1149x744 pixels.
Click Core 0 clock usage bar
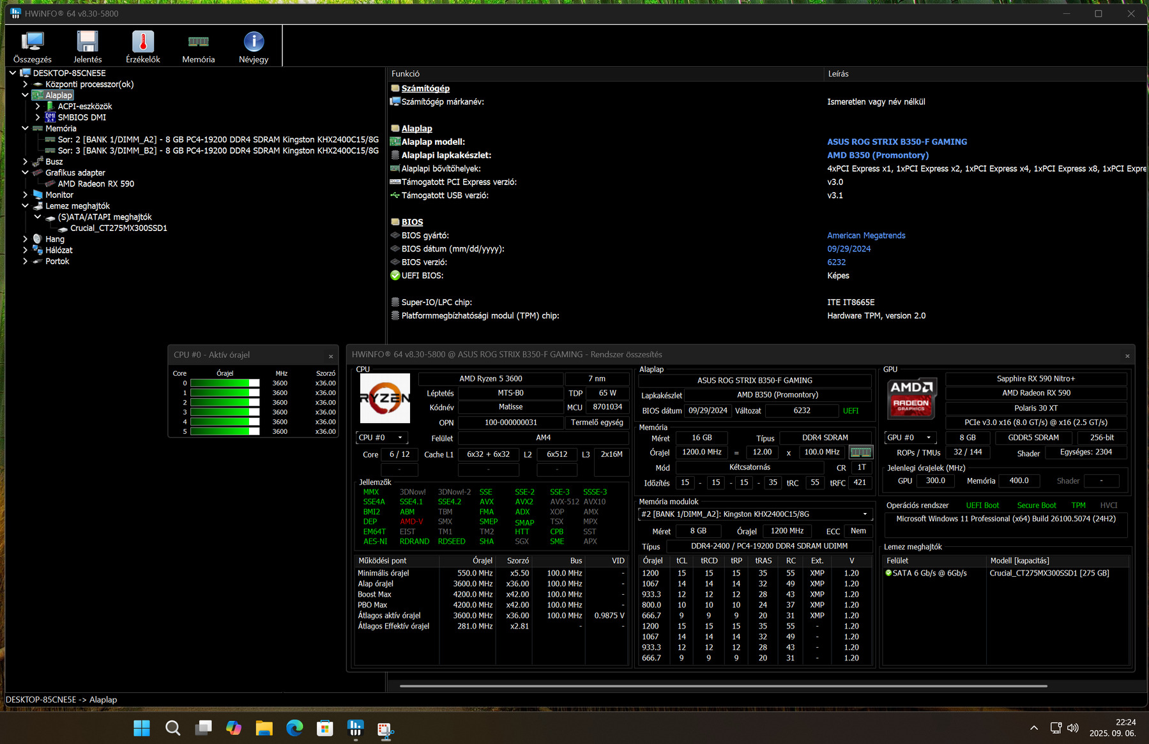(x=225, y=383)
